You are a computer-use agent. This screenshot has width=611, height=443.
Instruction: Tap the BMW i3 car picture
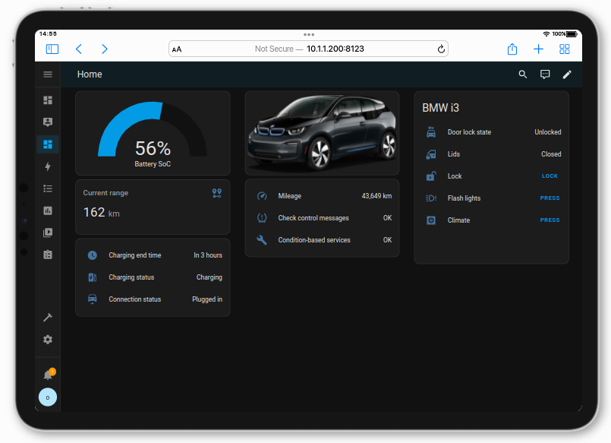pos(323,134)
